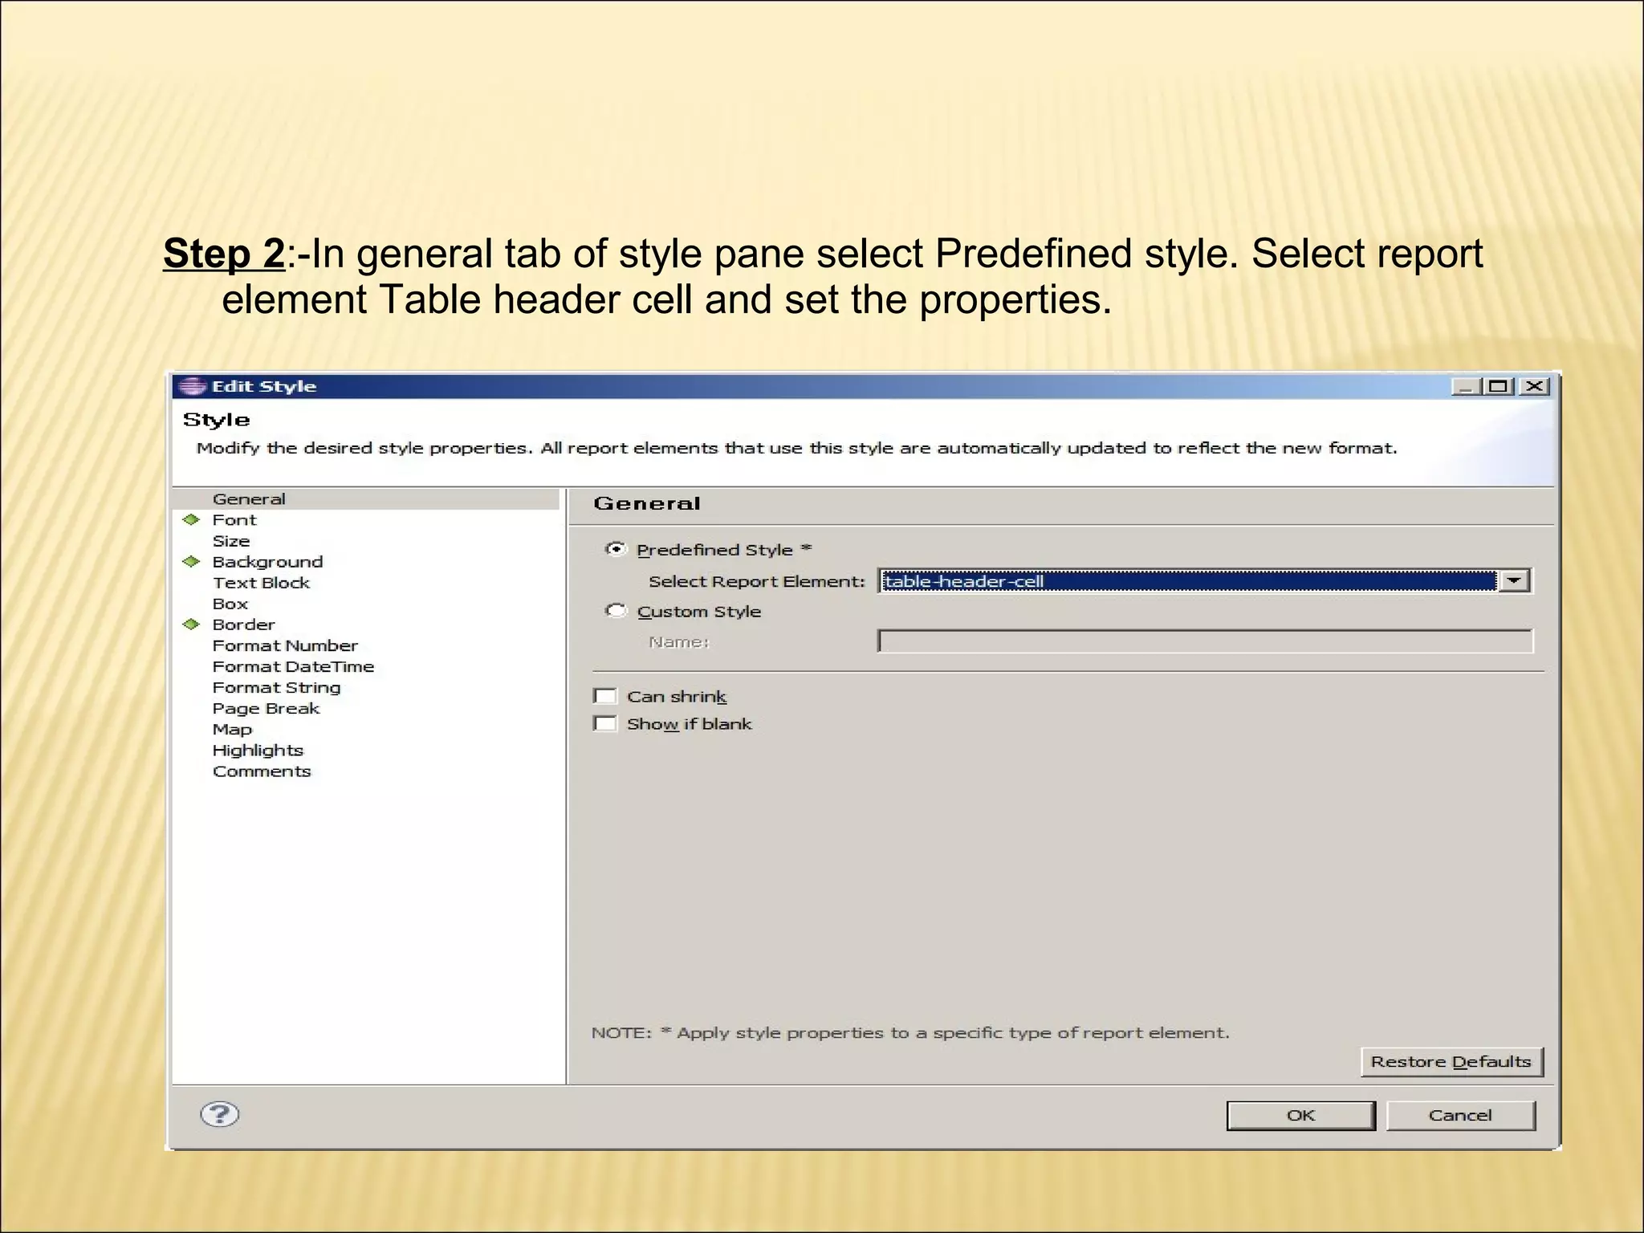Open the Text Block style category
1644x1233 pixels.
click(261, 582)
